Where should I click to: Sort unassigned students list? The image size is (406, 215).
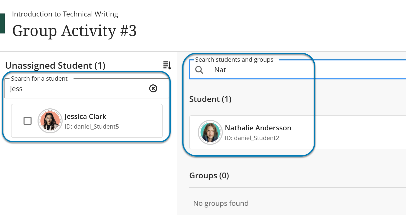[x=167, y=65]
